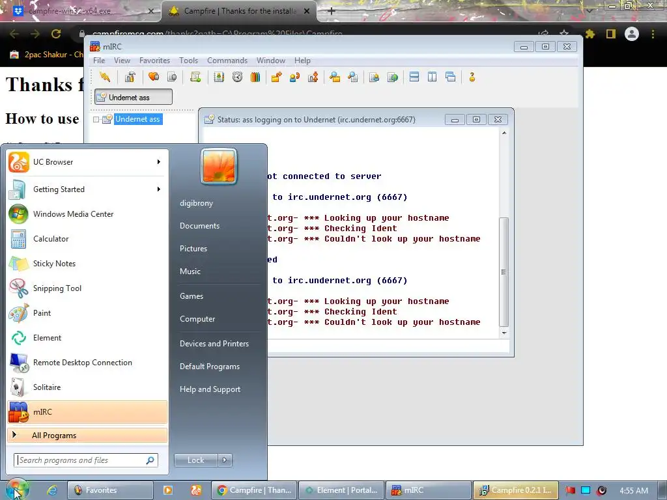
Task: Open mIRC Options hammer icon
Action: click(130, 77)
